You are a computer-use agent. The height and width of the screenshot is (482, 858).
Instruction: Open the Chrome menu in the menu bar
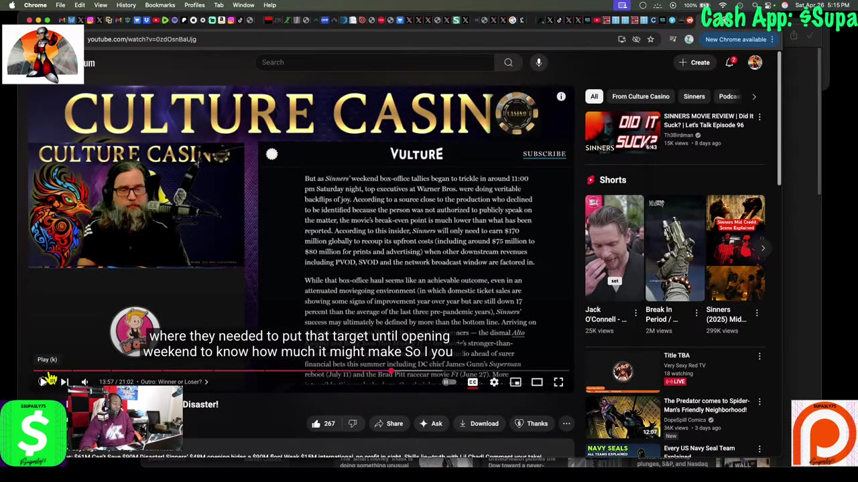click(36, 5)
